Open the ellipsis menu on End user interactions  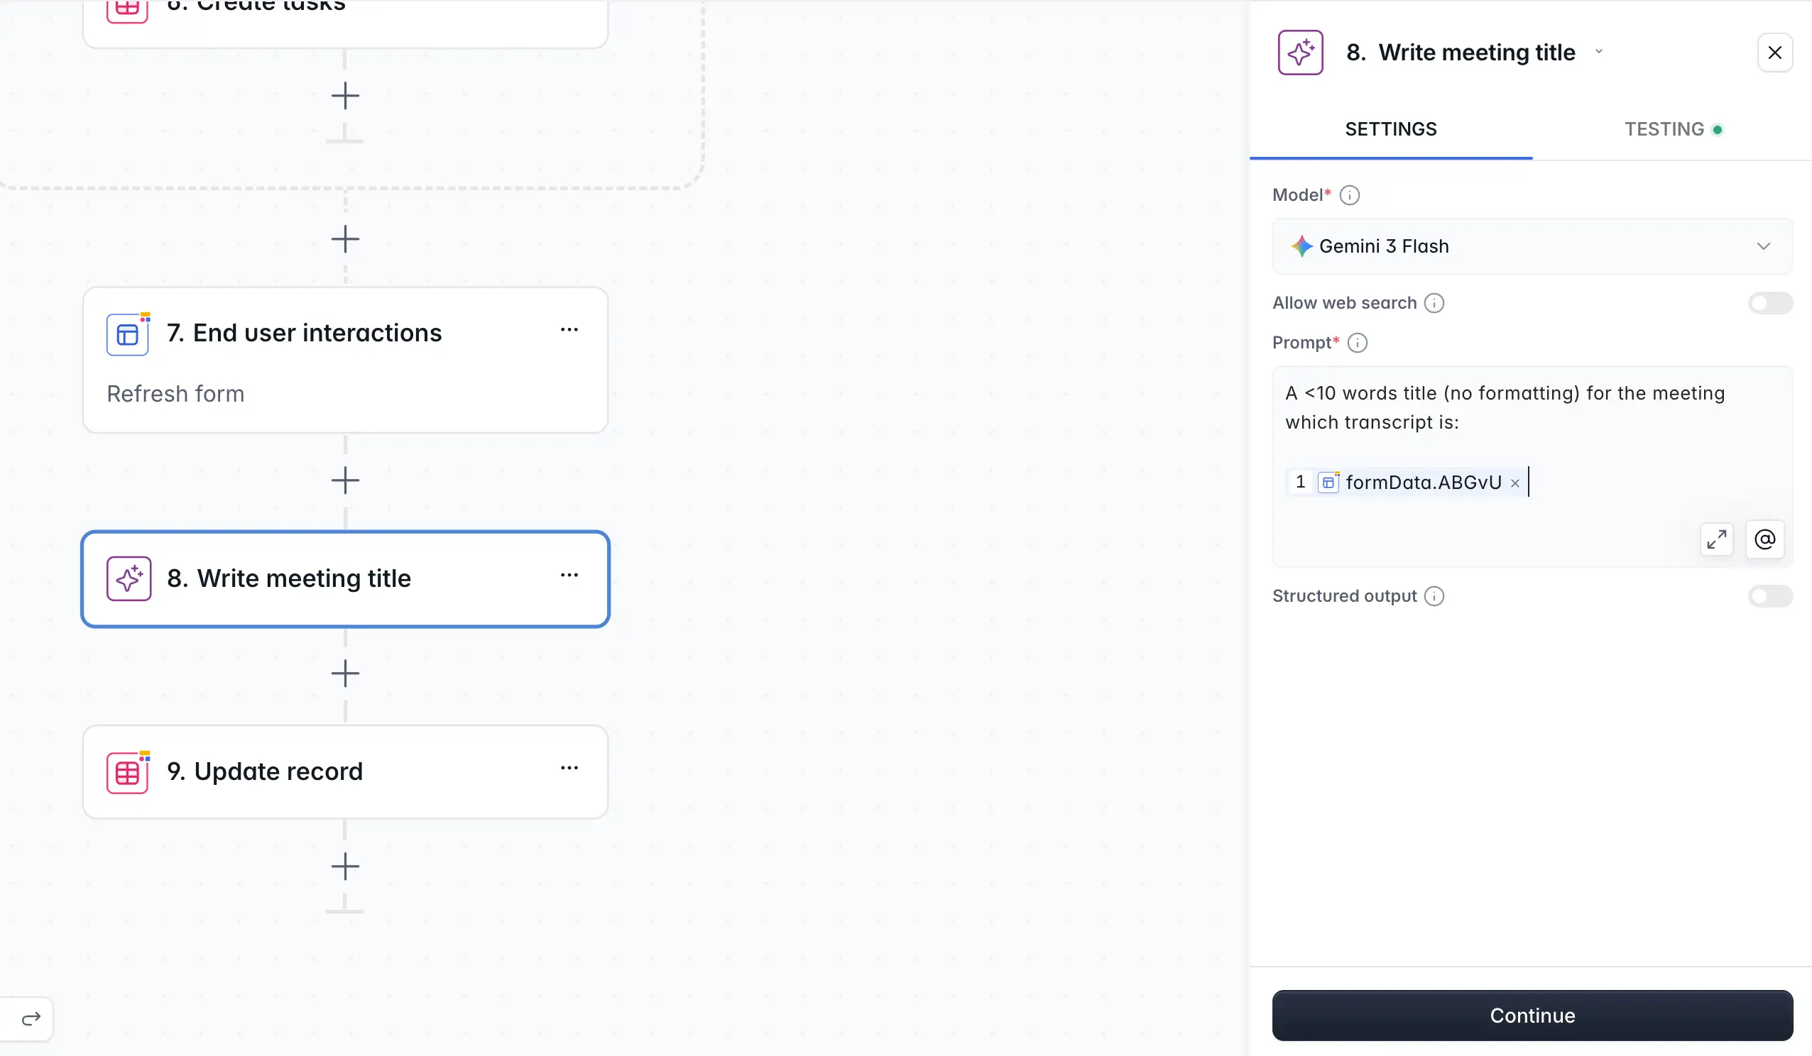pyautogui.click(x=569, y=329)
